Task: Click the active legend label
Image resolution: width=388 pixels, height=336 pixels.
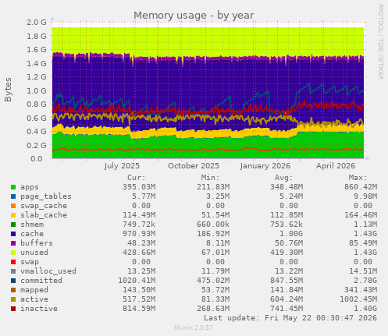Action: click(34, 299)
